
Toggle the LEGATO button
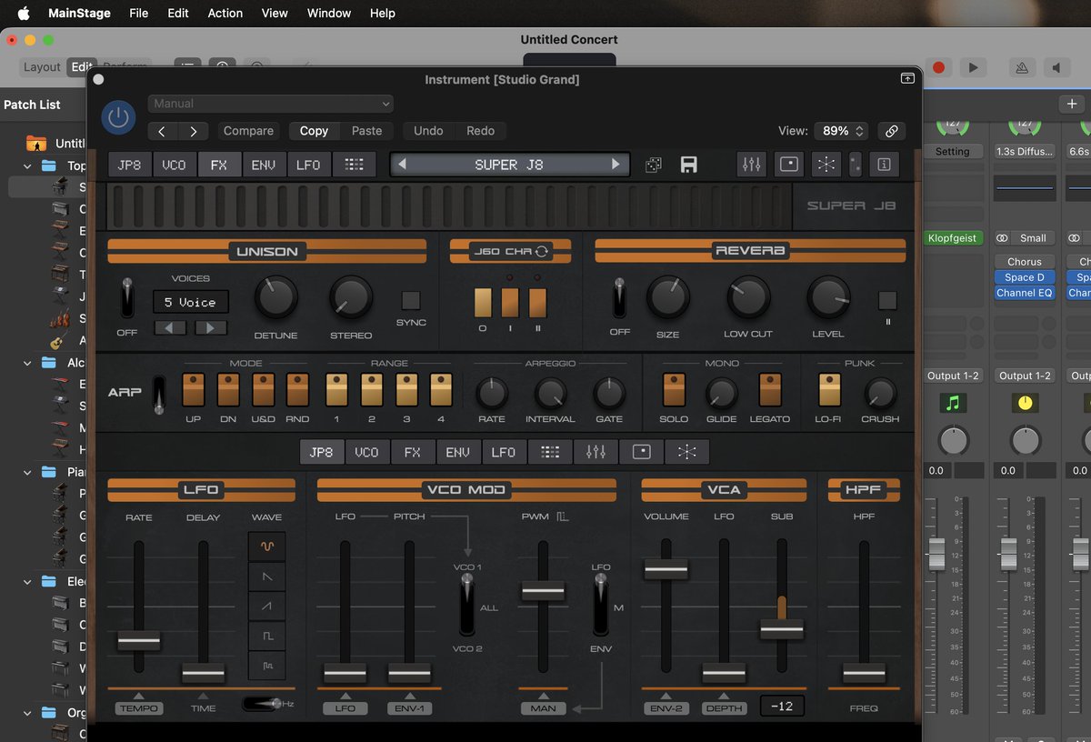tap(770, 389)
